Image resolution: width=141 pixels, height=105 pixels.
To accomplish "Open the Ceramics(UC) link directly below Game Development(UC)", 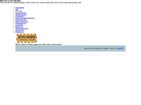I will click(x=21, y=20).
